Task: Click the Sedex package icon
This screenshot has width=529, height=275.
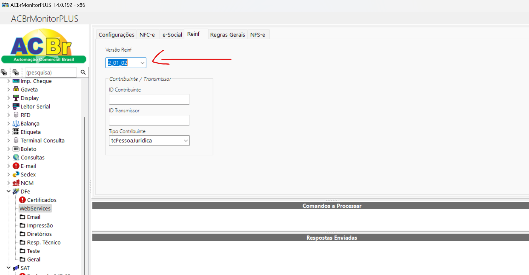Action: pyautogui.click(x=16, y=174)
